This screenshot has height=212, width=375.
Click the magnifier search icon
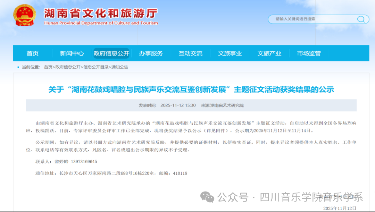[361, 19]
